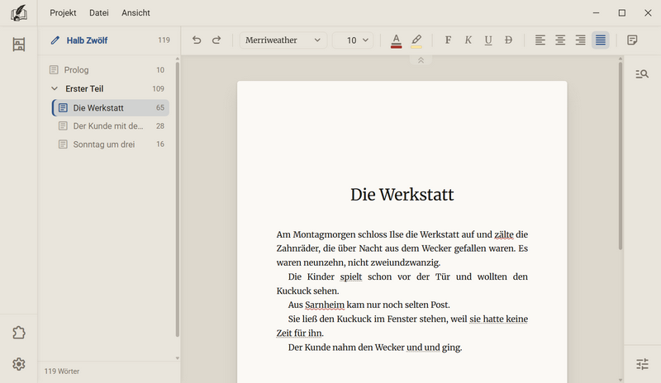This screenshot has width=661, height=383.
Task: Collapse the Erster Teil folder
Action: [55, 88]
